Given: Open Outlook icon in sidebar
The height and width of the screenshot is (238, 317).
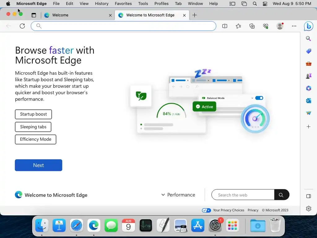Looking at the screenshot, I should tap(309, 101).
